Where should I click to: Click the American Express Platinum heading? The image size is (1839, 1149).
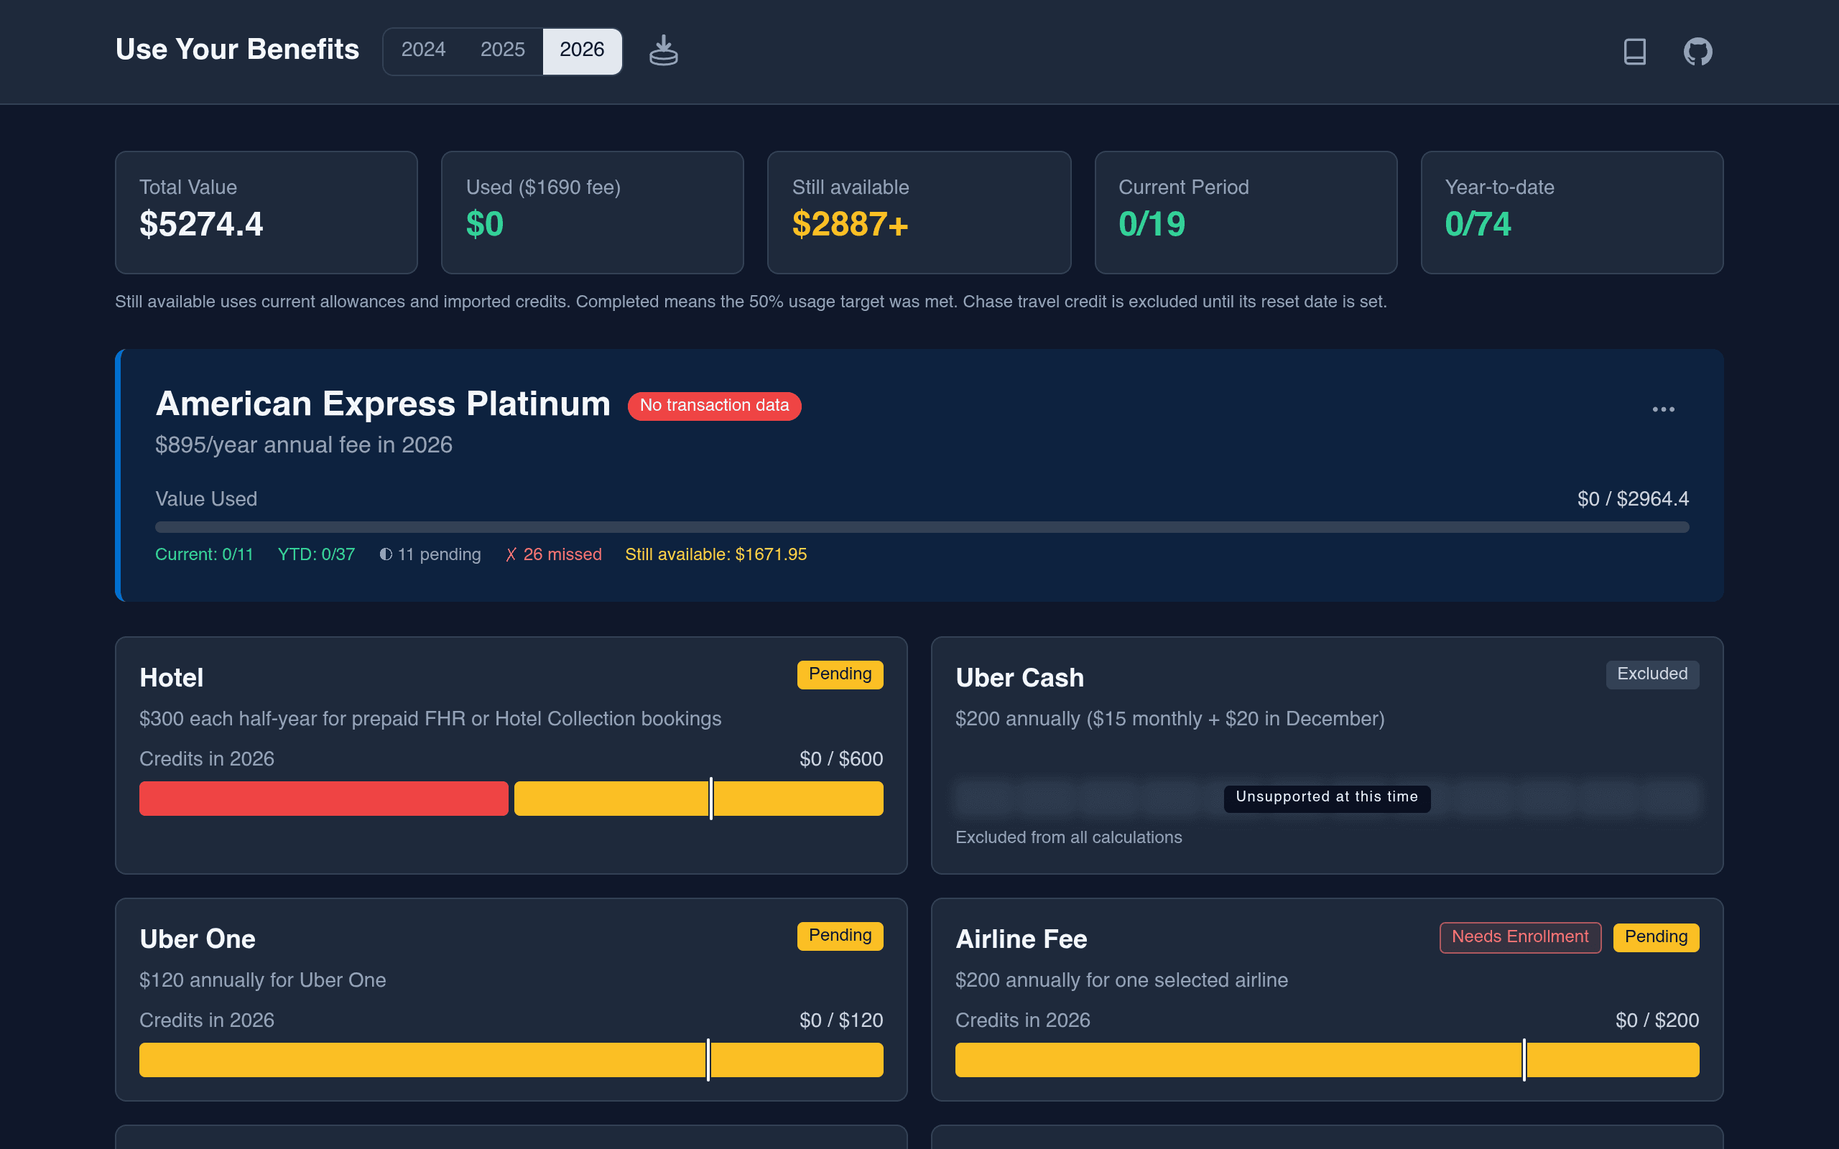[x=383, y=404]
